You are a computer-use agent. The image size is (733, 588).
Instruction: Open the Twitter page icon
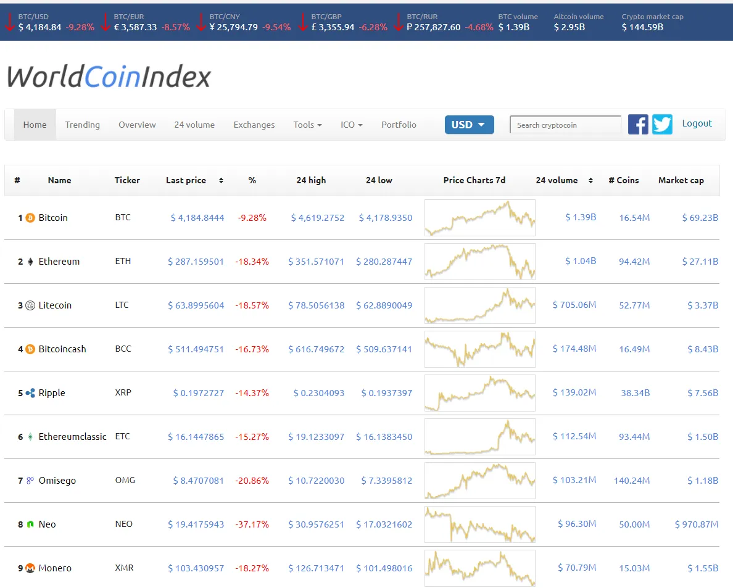click(662, 125)
